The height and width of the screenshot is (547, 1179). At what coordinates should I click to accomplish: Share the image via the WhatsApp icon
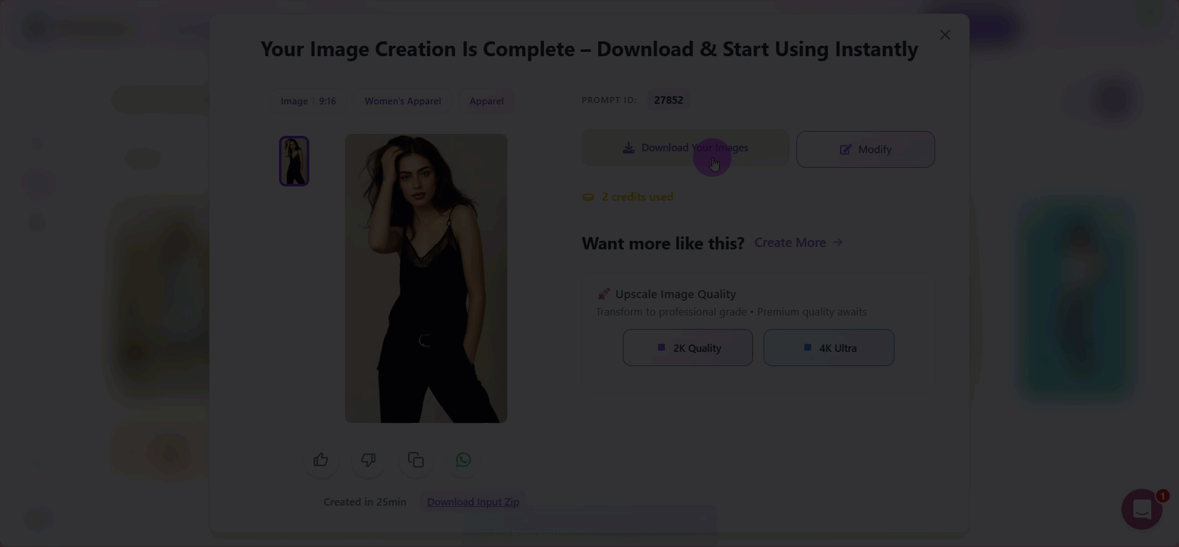(x=464, y=460)
